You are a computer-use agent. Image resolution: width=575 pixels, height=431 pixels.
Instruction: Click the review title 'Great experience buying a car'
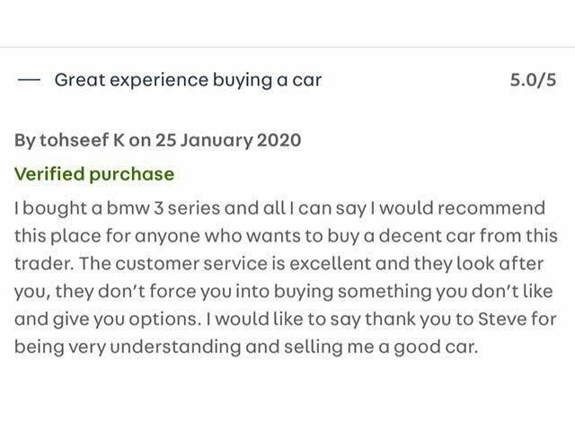[x=188, y=80]
